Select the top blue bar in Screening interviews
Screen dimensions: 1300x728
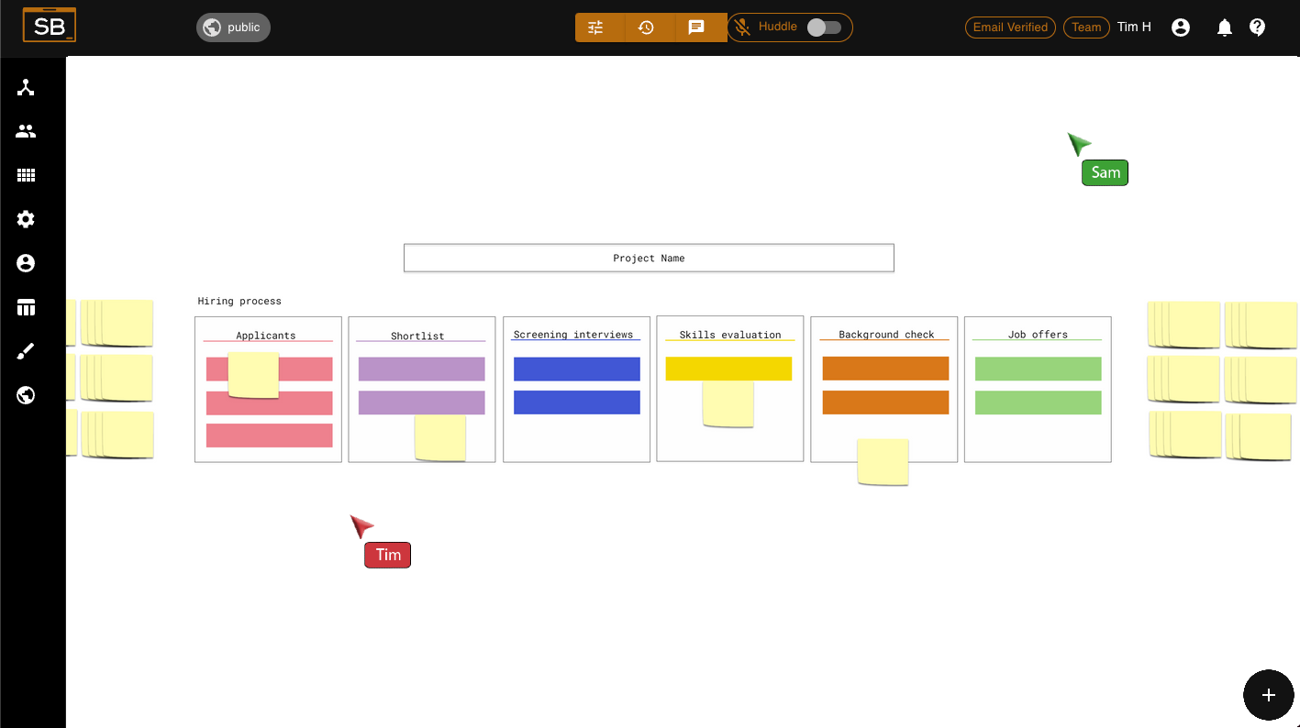576,369
